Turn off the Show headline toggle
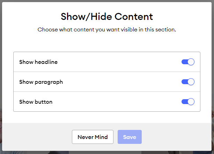This screenshot has height=154, width=214. (x=188, y=62)
